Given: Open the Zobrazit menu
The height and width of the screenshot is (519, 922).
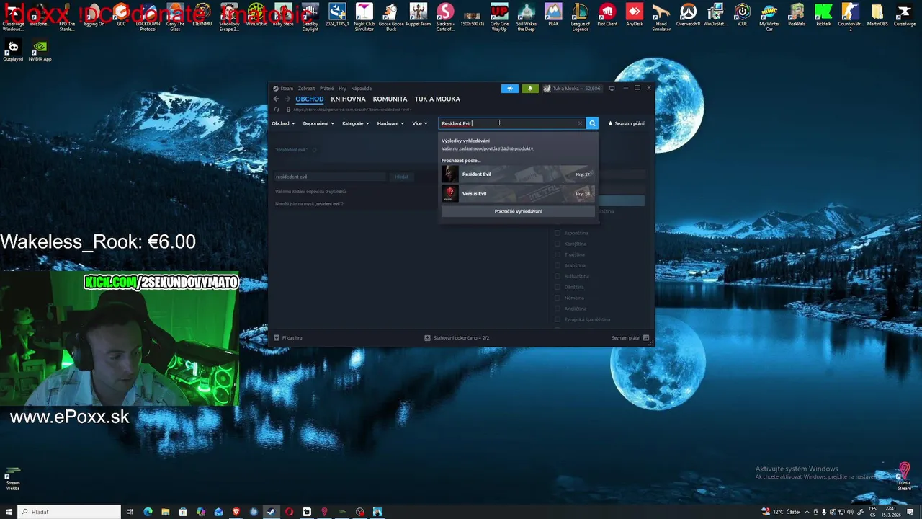Looking at the screenshot, I should (306, 89).
